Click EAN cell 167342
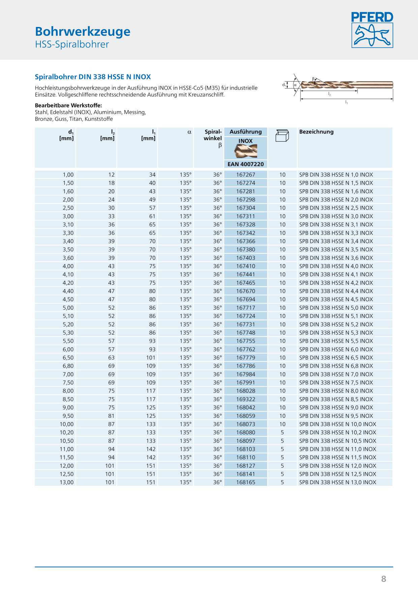418x591 pixels. coord(246,233)
